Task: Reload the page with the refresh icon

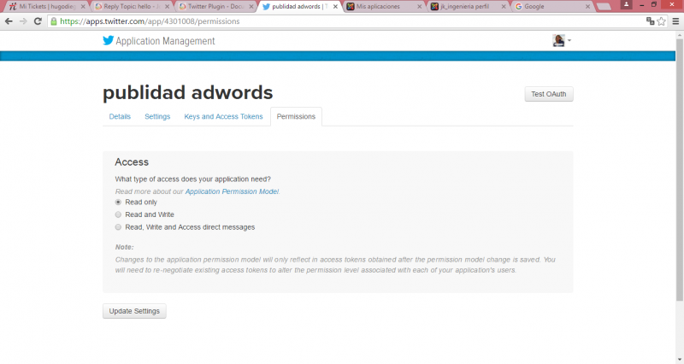Action: click(38, 21)
